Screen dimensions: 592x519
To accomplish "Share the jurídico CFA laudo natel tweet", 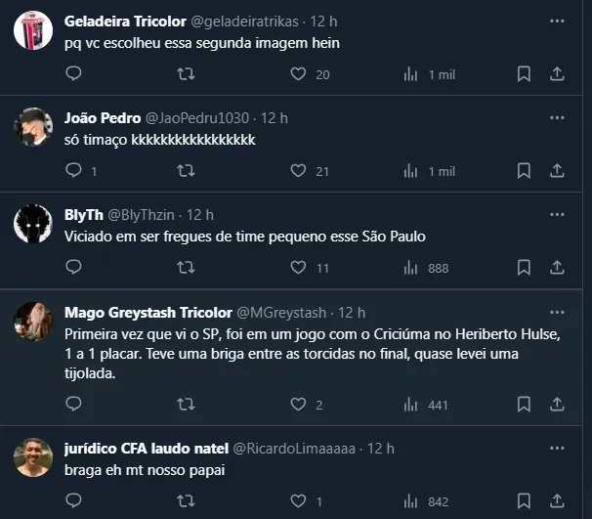I will (x=557, y=500).
